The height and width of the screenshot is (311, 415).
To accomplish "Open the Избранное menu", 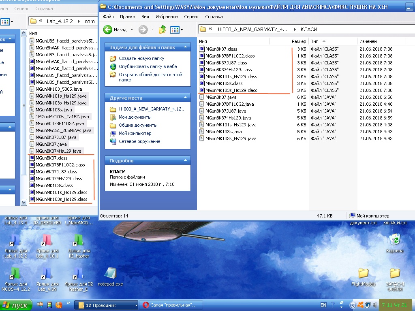I will pos(167,17).
